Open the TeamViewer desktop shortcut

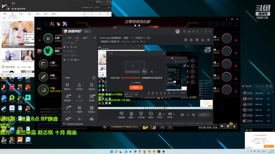28,140
